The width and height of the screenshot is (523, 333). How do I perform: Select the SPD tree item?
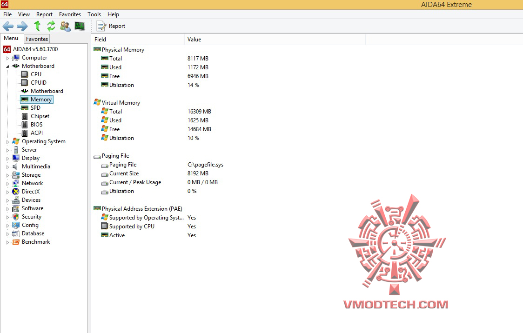coord(35,107)
